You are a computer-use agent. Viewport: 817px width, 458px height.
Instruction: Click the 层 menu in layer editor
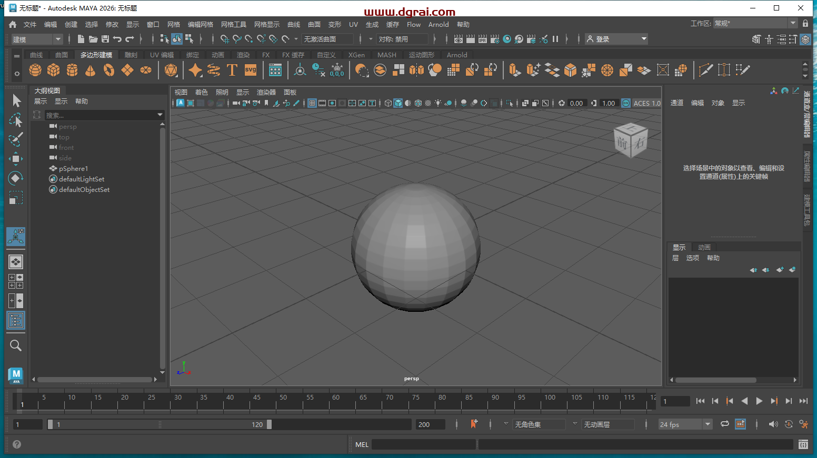(675, 258)
